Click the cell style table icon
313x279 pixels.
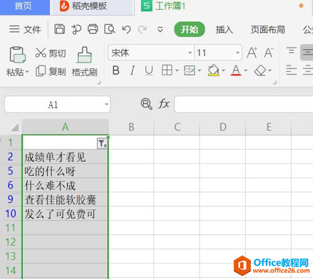click(189, 70)
